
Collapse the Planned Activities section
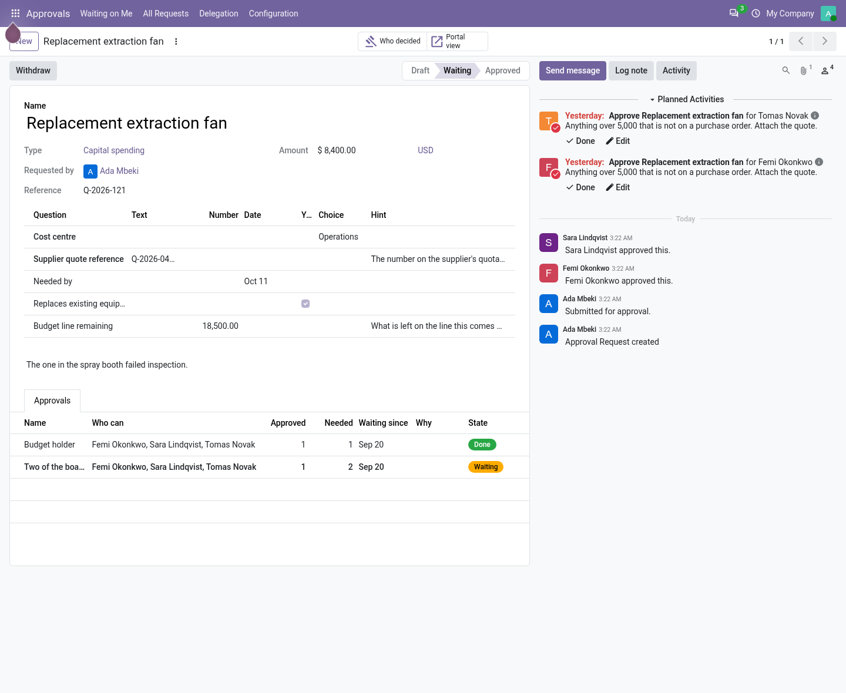tap(686, 99)
